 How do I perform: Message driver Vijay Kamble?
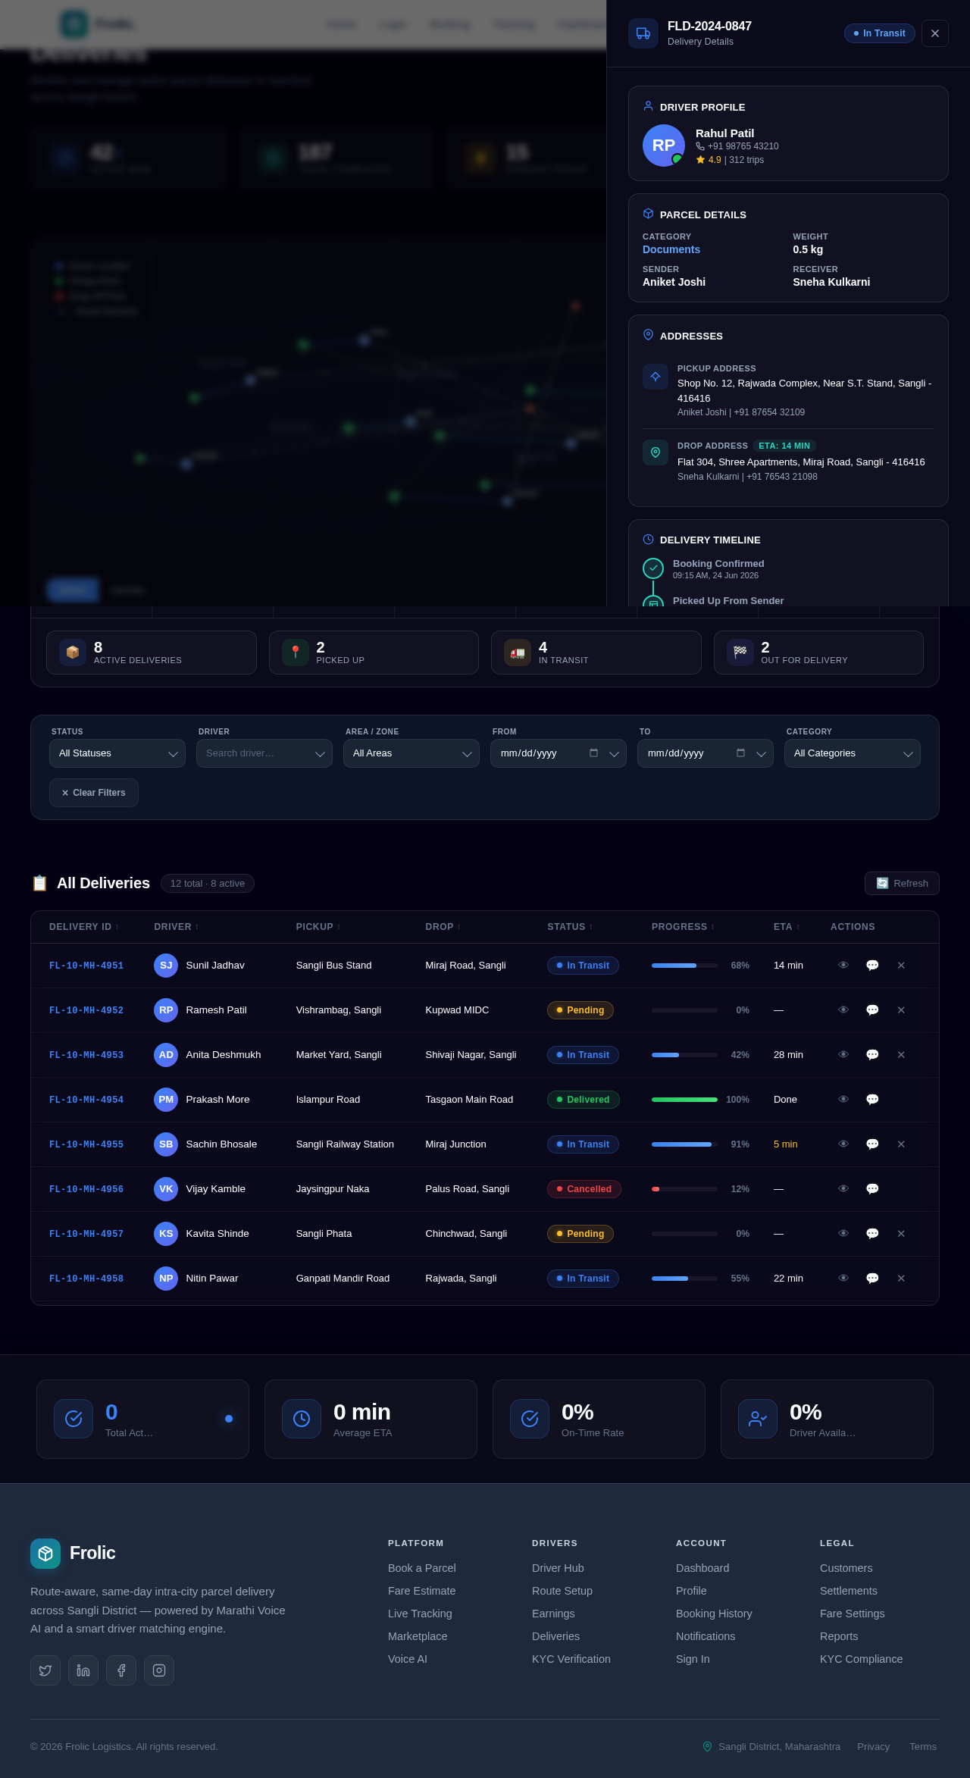coord(872,1189)
